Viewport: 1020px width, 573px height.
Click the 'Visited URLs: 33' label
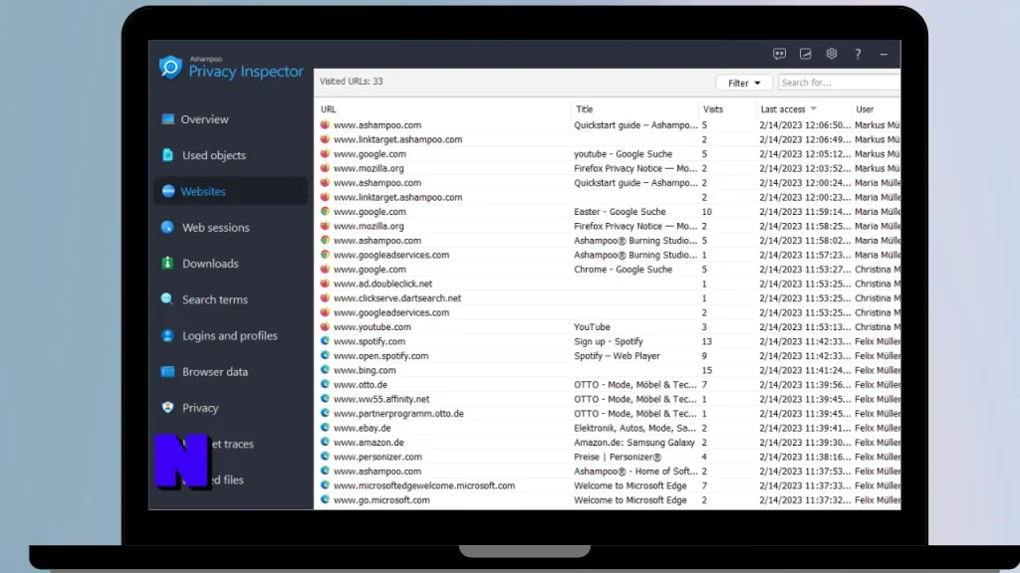(352, 82)
